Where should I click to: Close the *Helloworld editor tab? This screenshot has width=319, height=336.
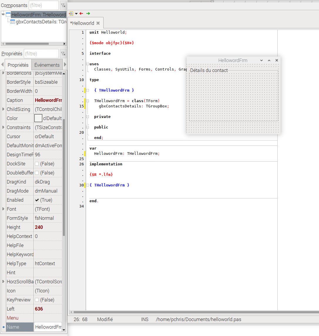coord(98,23)
